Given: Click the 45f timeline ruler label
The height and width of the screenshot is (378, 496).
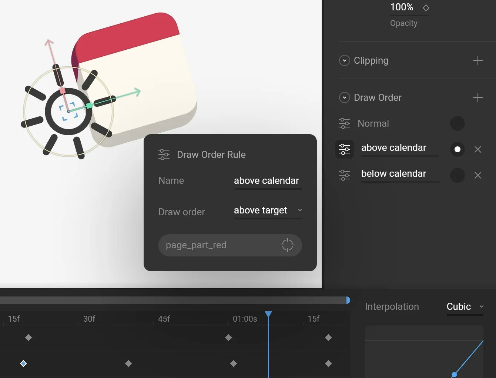Looking at the screenshot, I should [164, 319].
